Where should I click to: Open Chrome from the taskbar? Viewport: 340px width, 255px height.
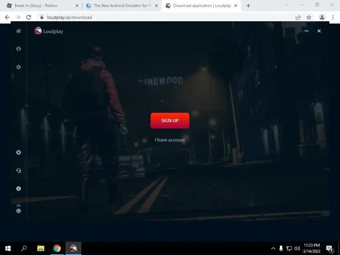coord(57,248)
